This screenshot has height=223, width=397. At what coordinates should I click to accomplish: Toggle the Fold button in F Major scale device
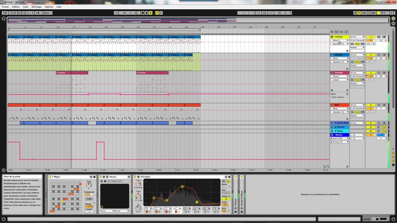pos(89,199)
